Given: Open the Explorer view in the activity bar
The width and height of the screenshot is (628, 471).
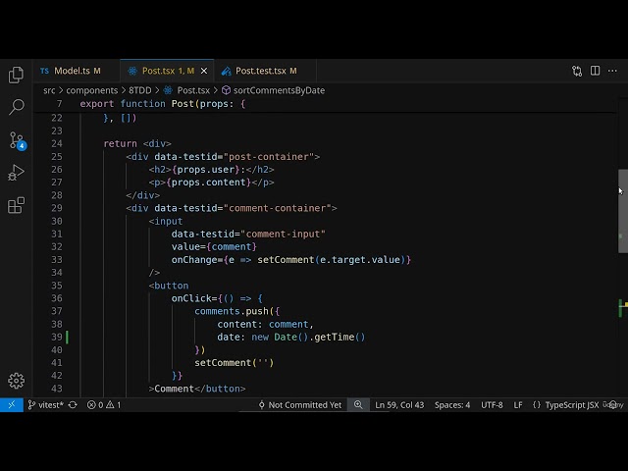Looking at the screenshot, I should pos(16,75).
